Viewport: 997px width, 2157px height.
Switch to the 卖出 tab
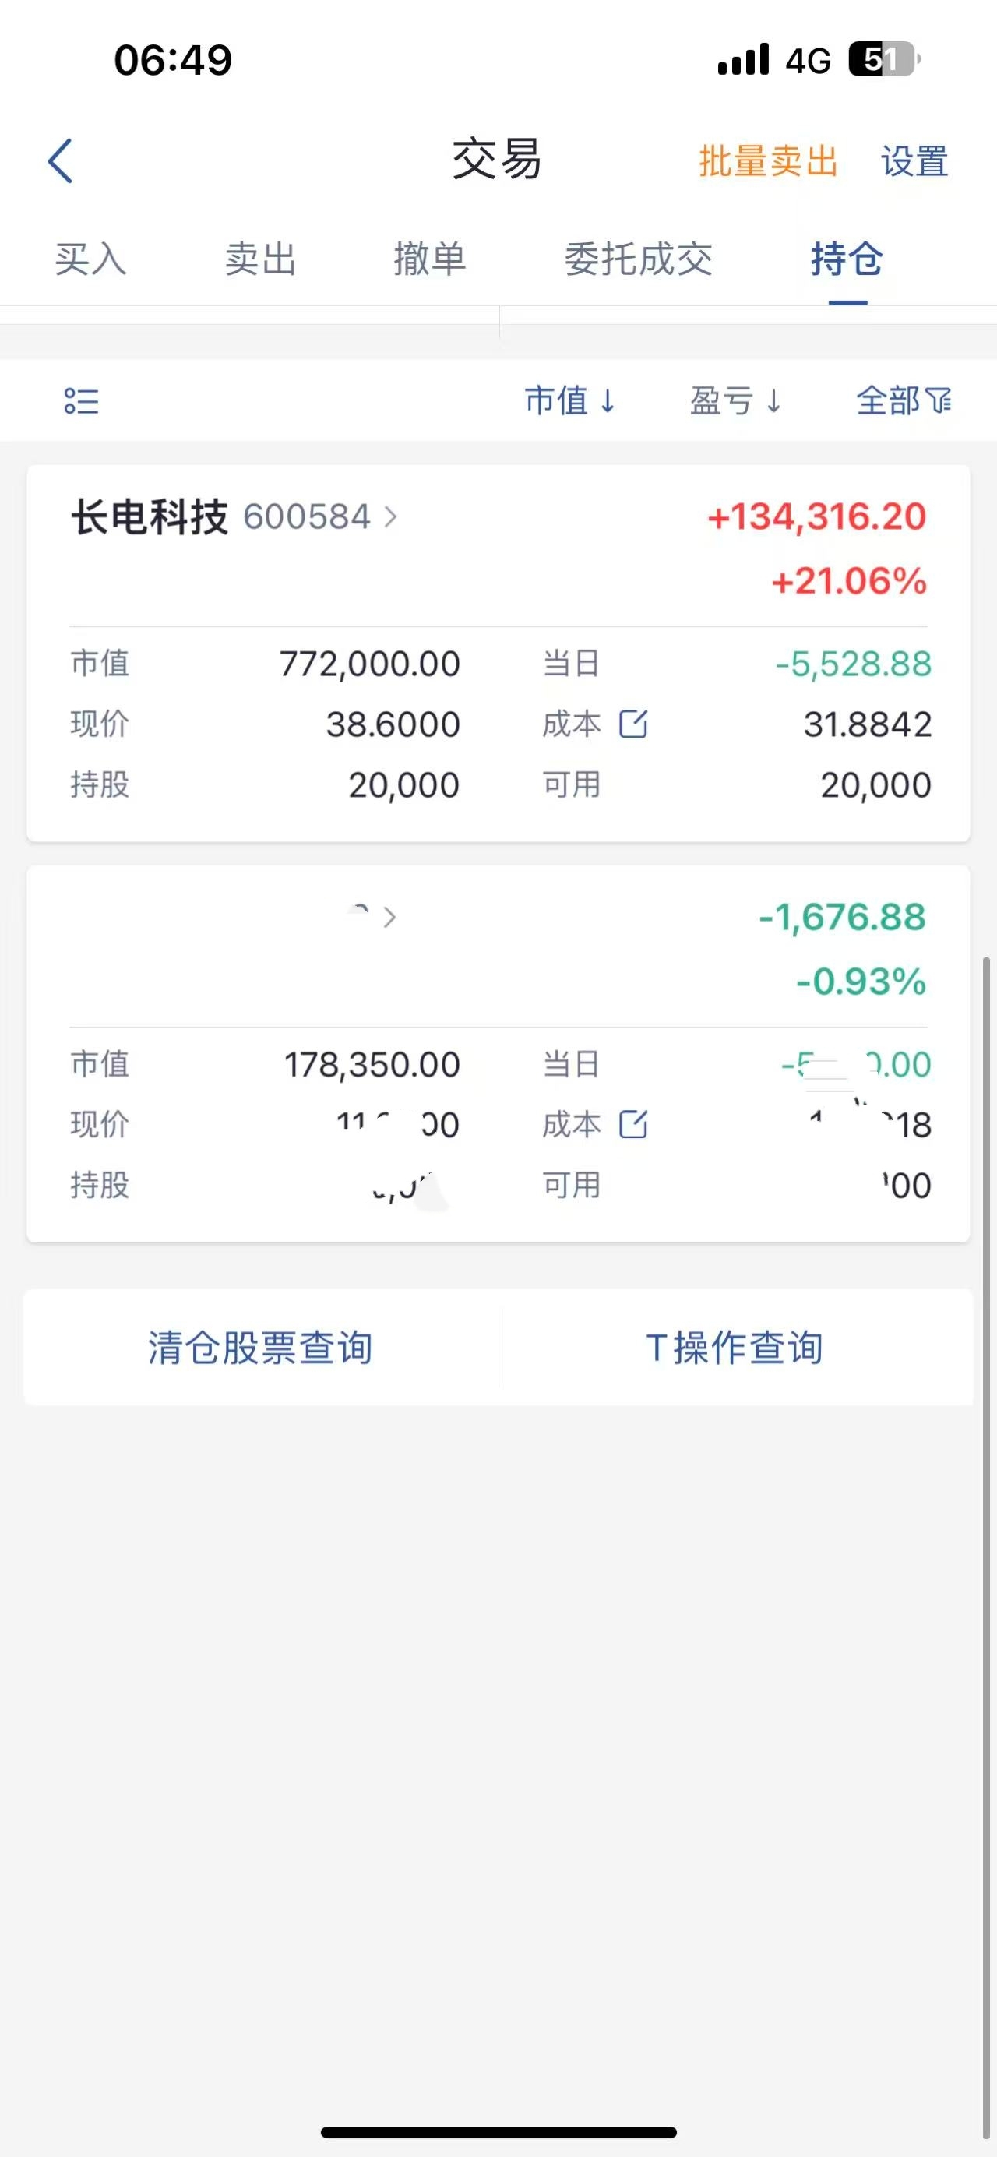tap(260, 259)
